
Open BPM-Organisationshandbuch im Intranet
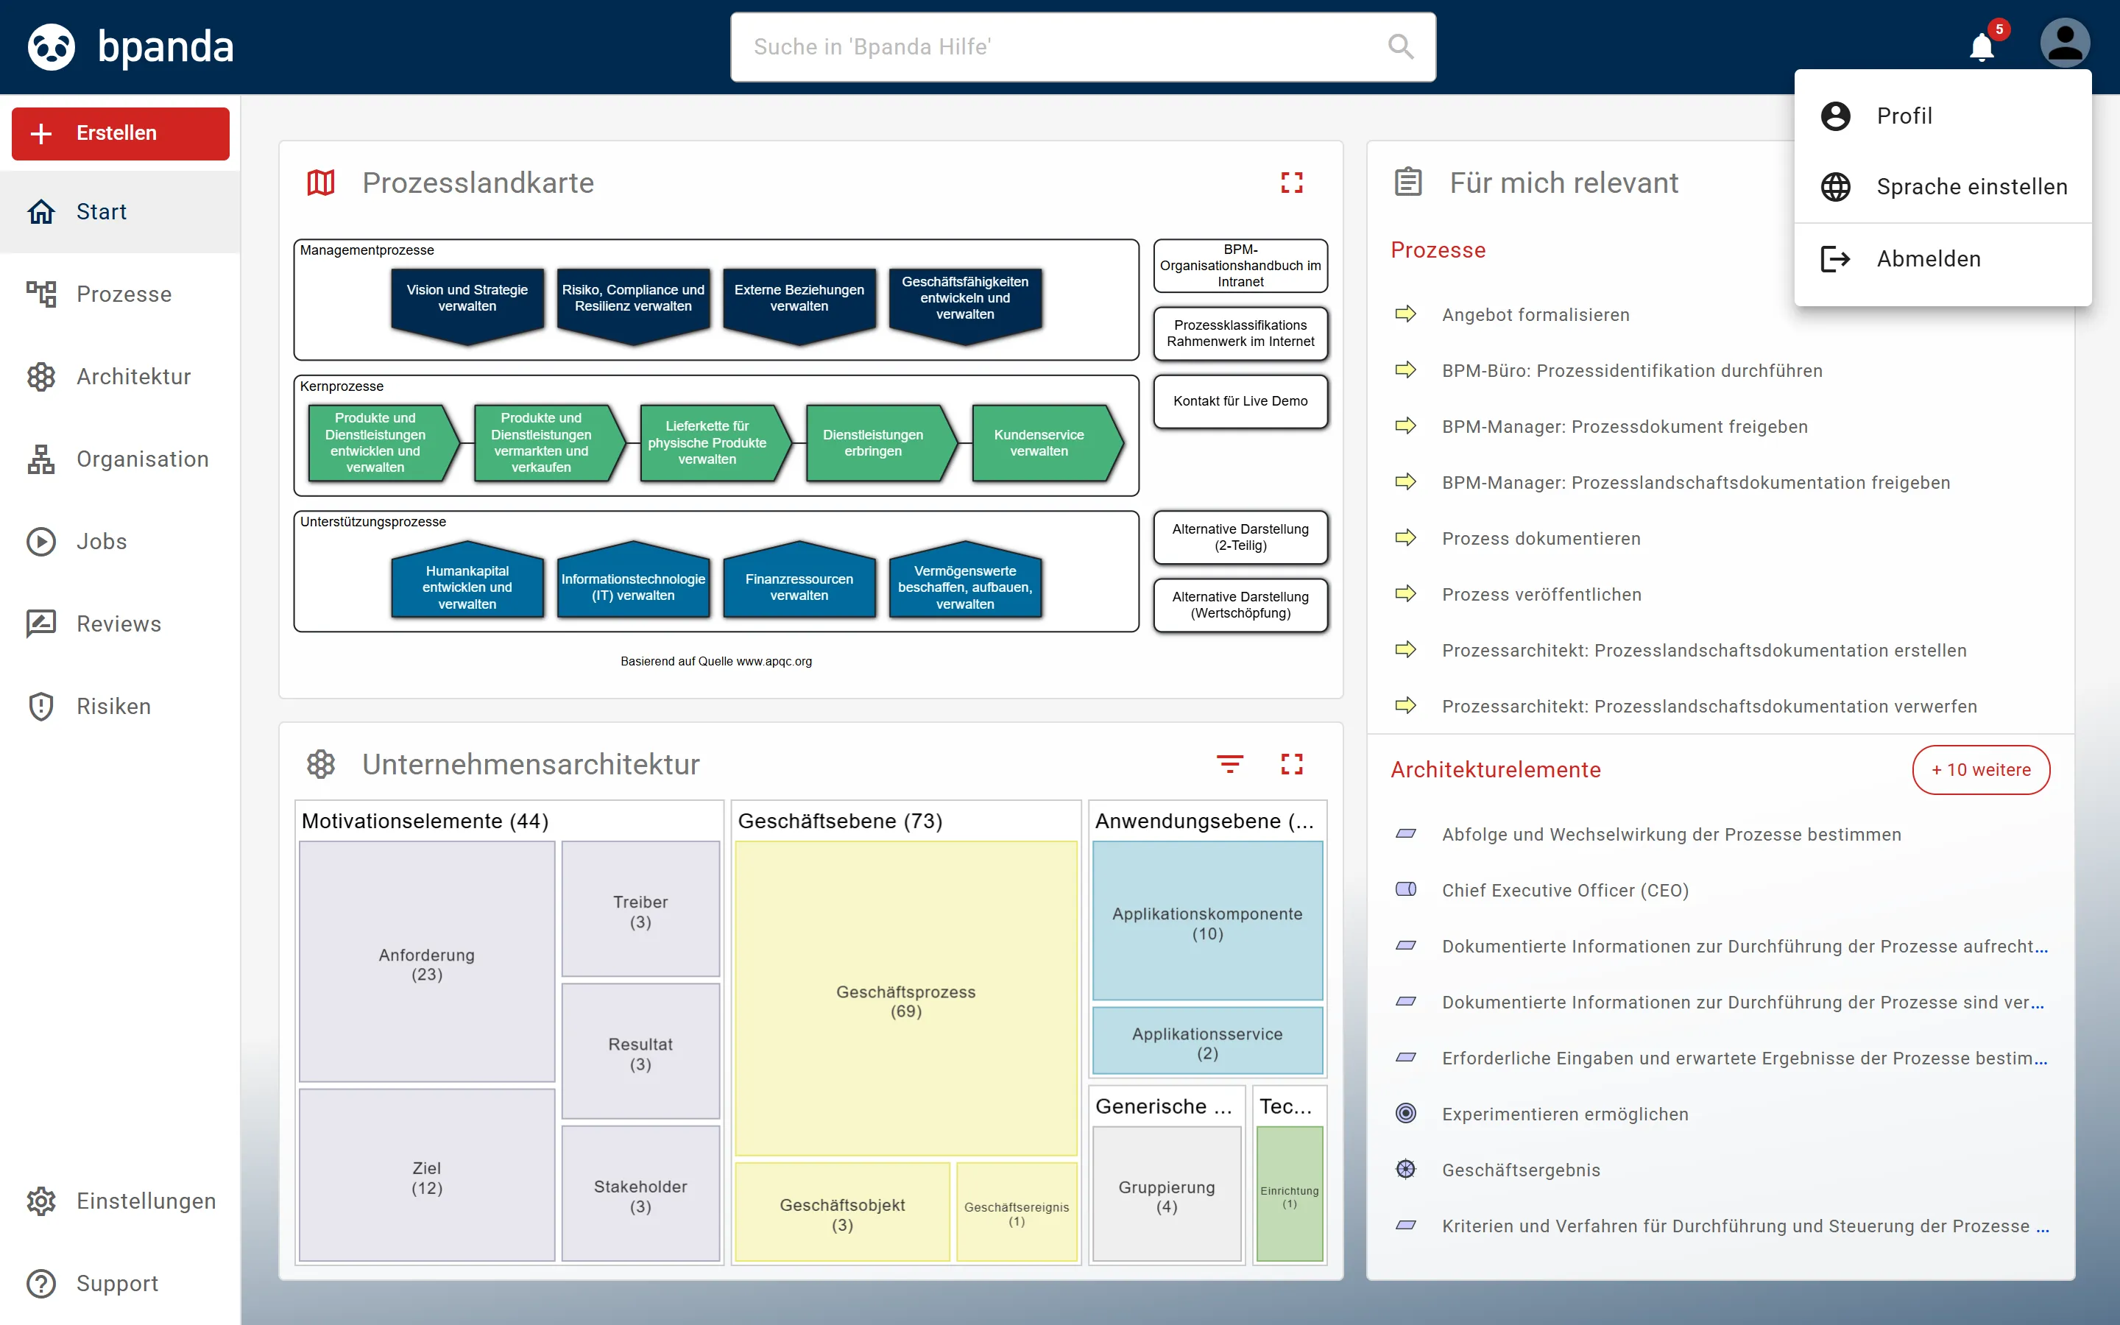click(1240, 266)
